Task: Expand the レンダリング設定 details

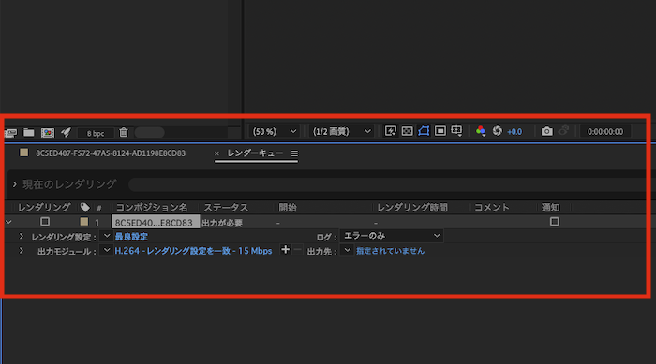Action: click(x=21, y=237)
